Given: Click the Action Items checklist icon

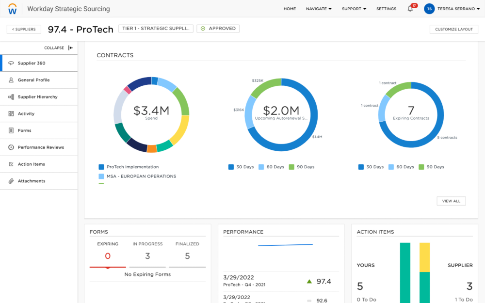Looking at the screenshot, I should 11,164.
